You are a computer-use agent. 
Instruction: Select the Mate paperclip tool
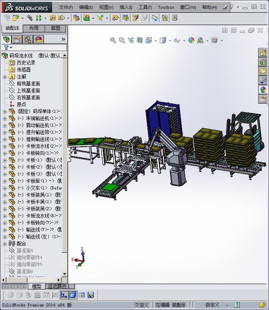tap(30, 18)
